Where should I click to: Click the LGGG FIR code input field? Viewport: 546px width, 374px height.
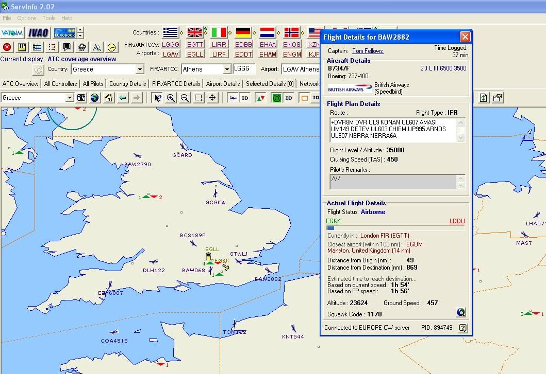(243, 69)
